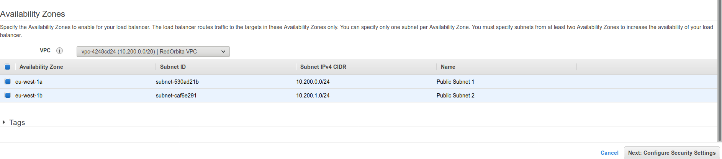Click the eu-west-1a zone label
The width and height of the screenshot is (722, 159).
(x=29, y=82)
